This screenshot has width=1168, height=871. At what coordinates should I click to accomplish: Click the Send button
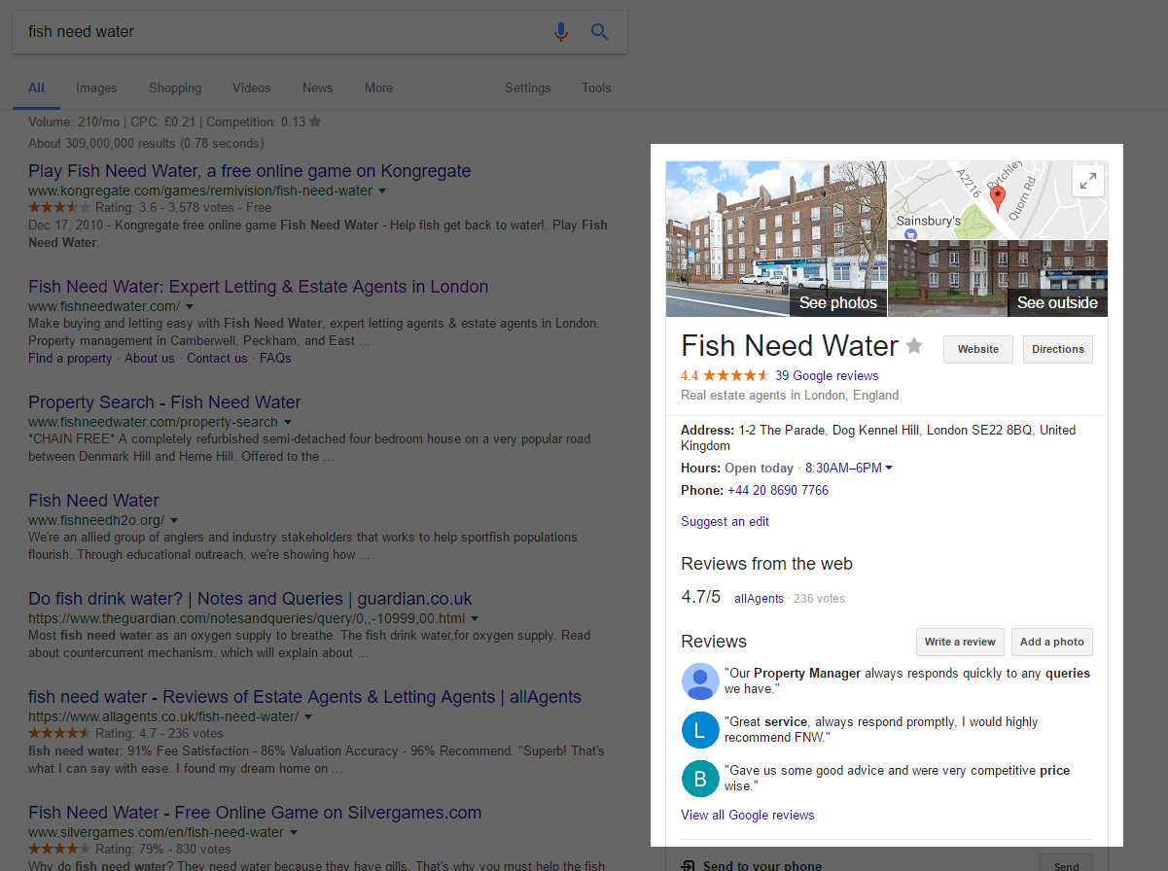pyautogui.click(x=1066, y=864)
